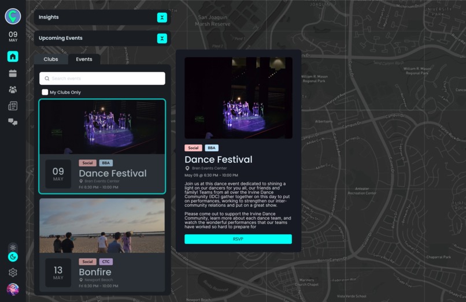RSVP to the Dance Festival
This screenshot has width=466, height=302.
click(238, 239)
